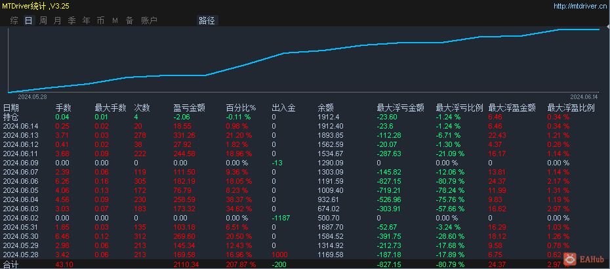This screenshot has height=269, width=610.
Task: Open the 币 currency tab
Action: (100, 21)
